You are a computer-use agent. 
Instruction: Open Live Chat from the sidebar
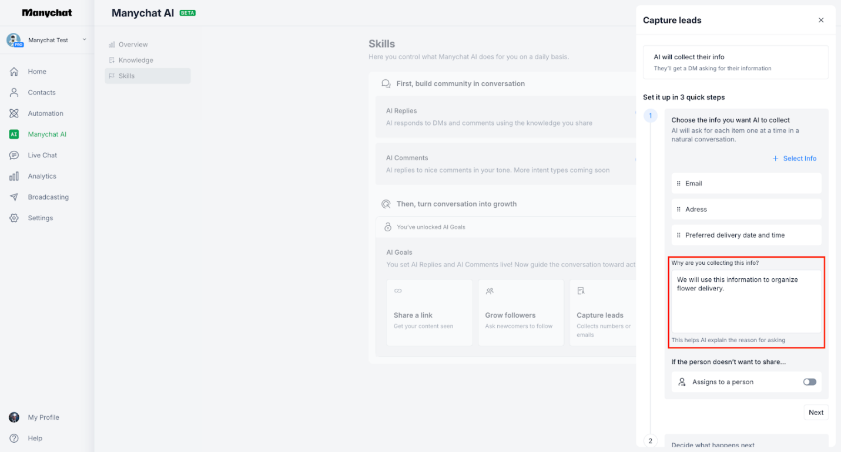pyautogui.click(x=39, y=155)
